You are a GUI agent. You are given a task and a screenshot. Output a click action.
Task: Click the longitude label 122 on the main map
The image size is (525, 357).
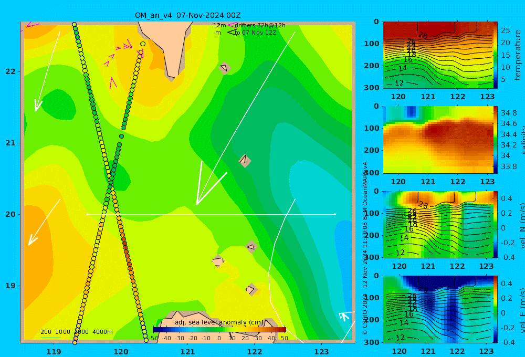click(x=255, y=352)
